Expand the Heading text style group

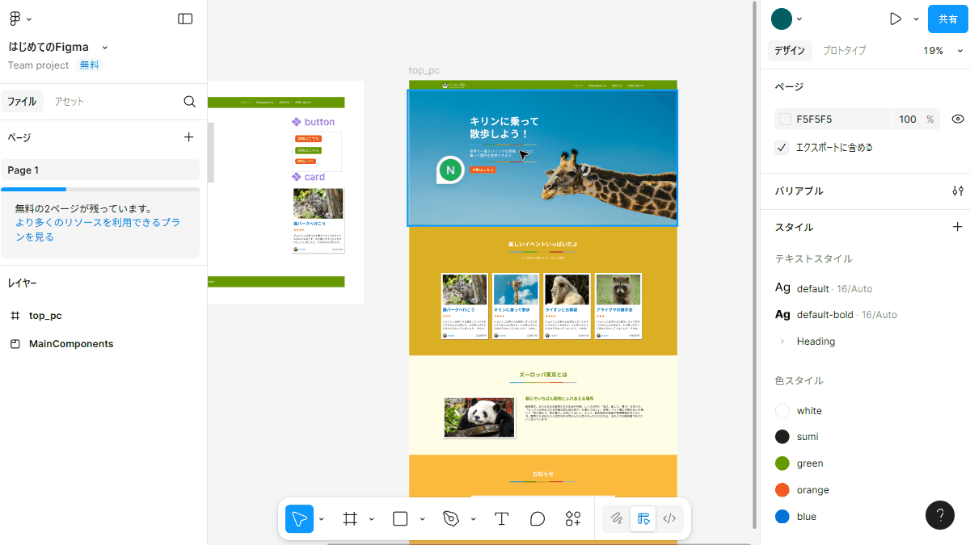pyautogui.click(x=782, y=342)
